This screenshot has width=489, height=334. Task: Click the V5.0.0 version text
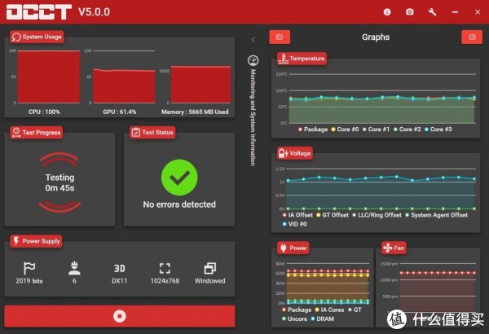click(x=94, y=12)
